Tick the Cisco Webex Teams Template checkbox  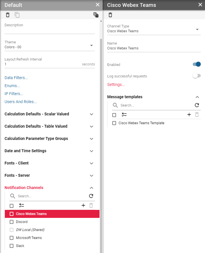point(114,123)
